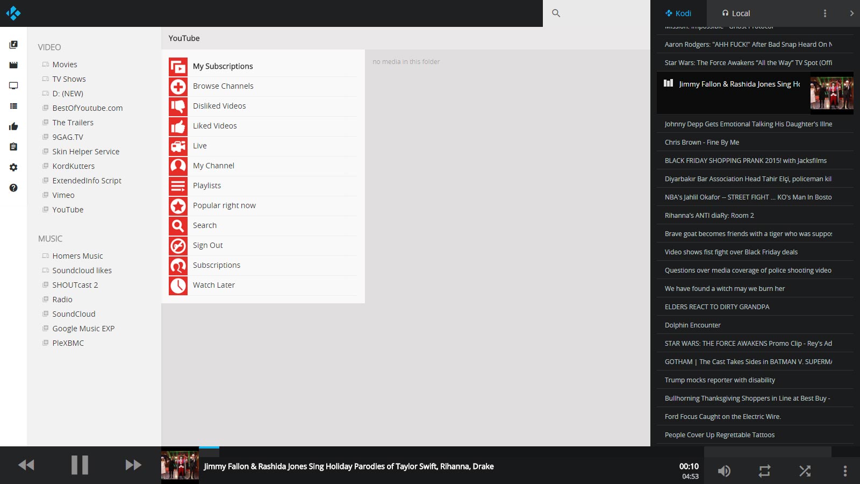Click the Disliked Videos thumbs-down icon
Image resolution: width=860 pixels, height=484 pixels.
tap(178, 106)
